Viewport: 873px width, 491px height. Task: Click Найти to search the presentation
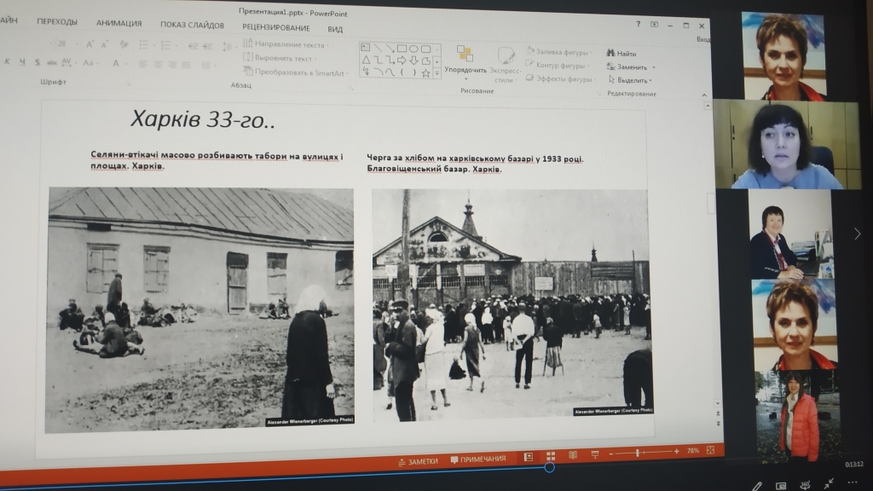(622, 54)
